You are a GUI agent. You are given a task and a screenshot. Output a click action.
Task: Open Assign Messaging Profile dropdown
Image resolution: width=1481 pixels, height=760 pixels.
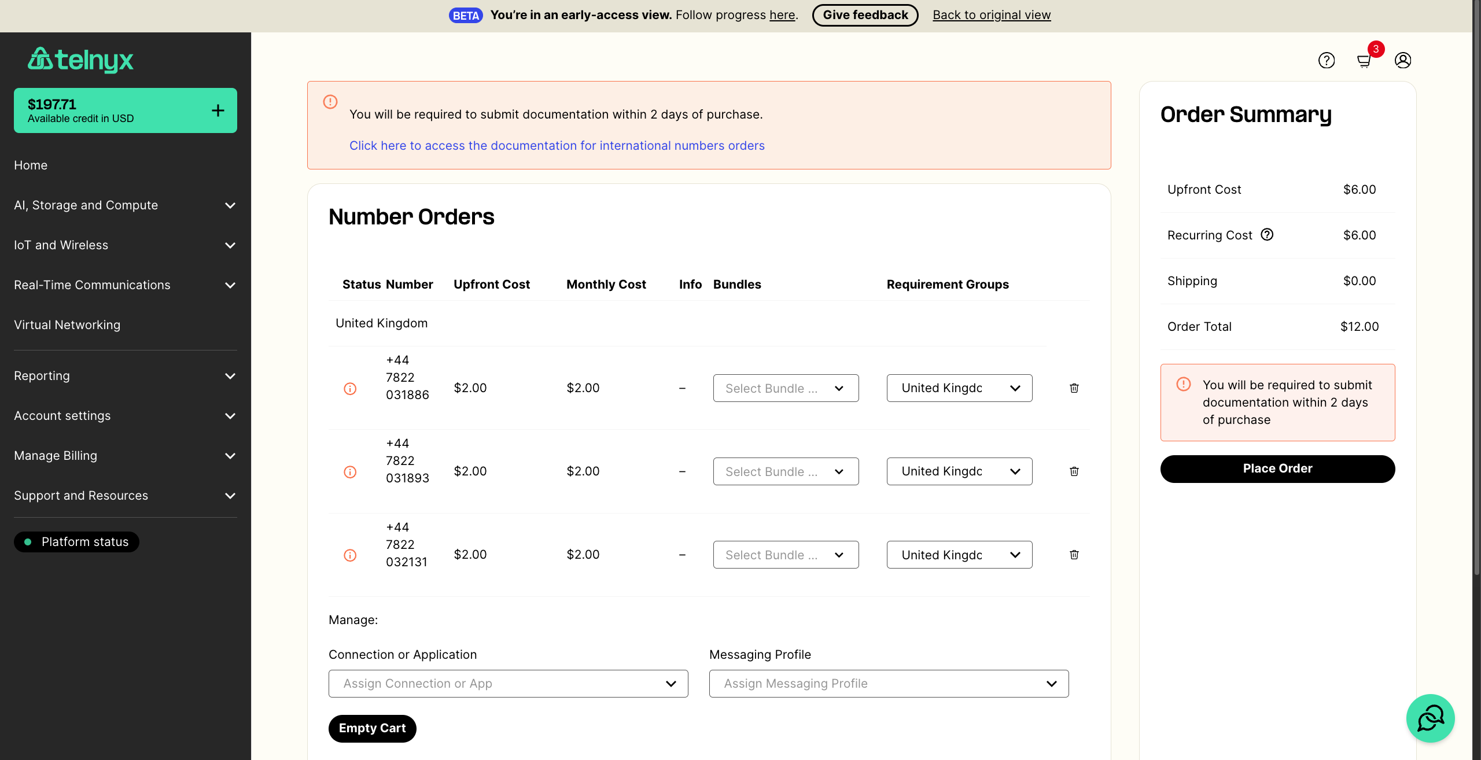point(889,684)
